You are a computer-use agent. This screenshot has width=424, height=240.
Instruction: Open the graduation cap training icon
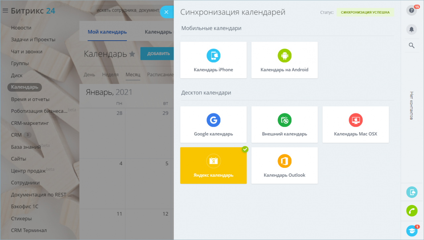tap(412, 231)
